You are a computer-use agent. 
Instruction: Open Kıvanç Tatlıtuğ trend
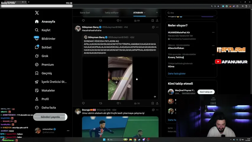click(x=176, y=57)
